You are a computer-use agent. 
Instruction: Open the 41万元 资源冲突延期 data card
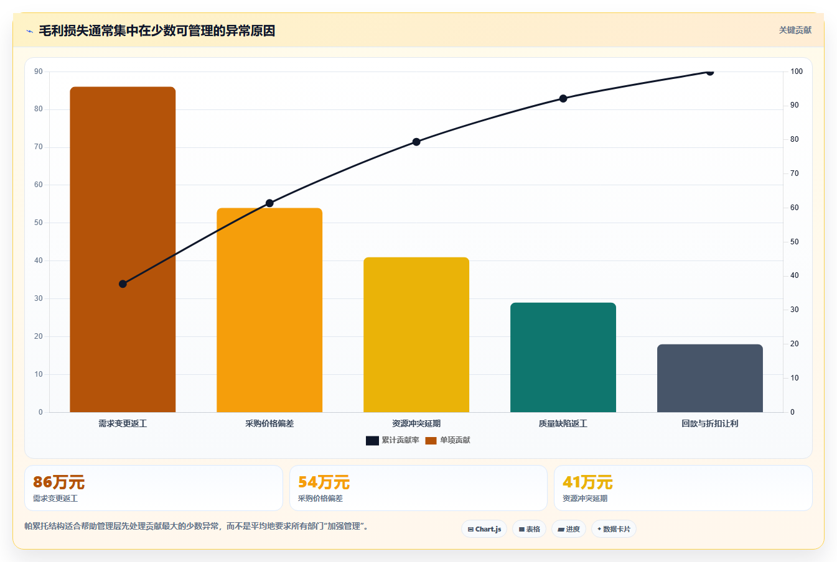683,488
